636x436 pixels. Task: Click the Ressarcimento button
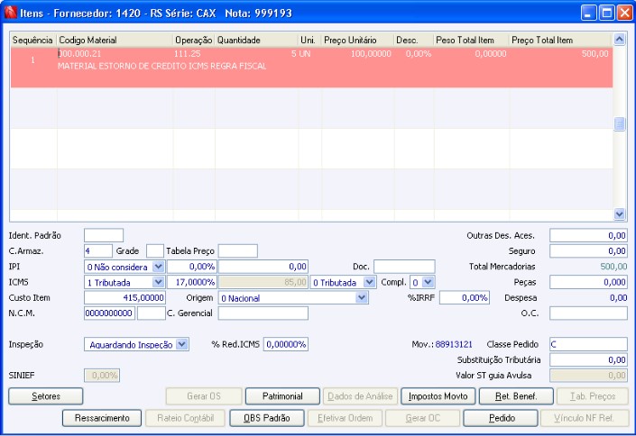(102, 418)
